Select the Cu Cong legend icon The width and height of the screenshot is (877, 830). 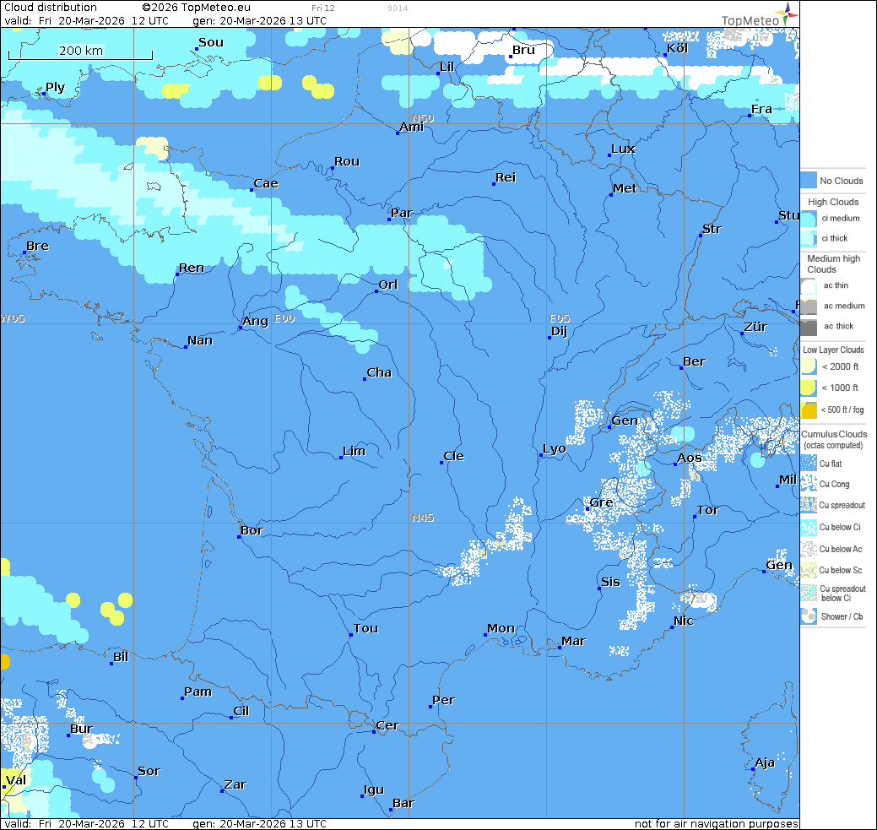[809, 484]
